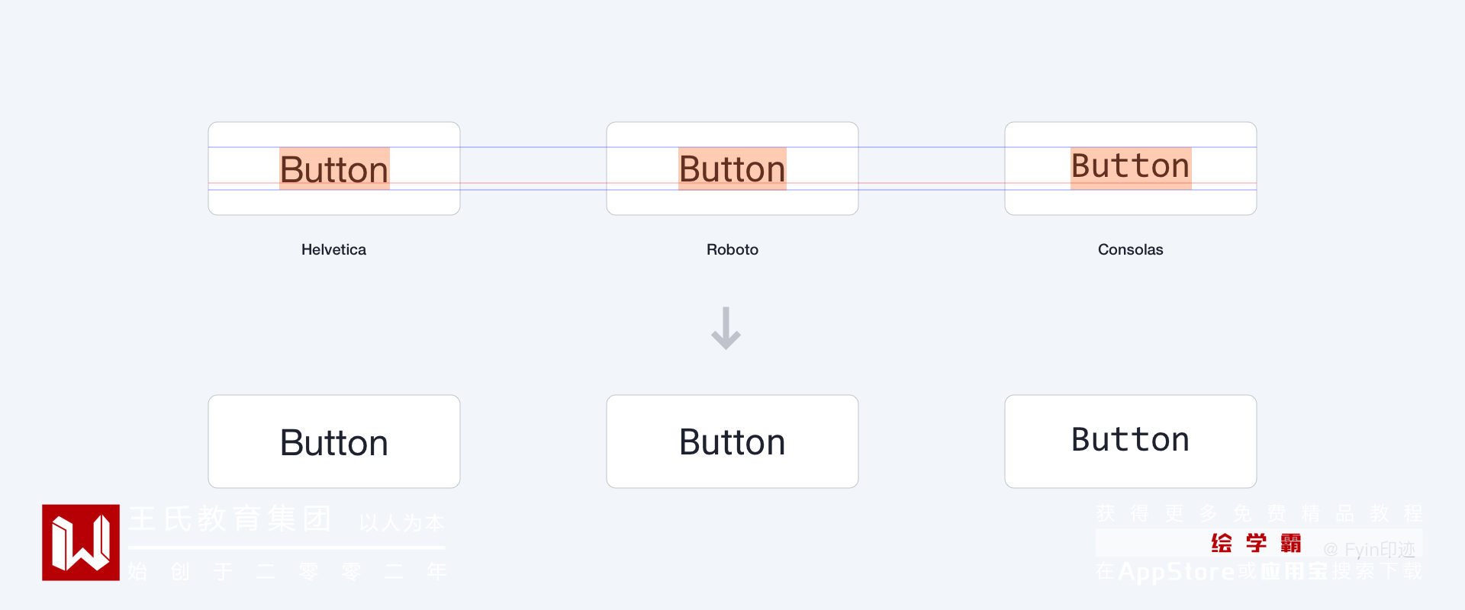1465x610 pixels.
Task: Click the @ Fyin印迹 author watermark
Action: (x=1369, y=549)
